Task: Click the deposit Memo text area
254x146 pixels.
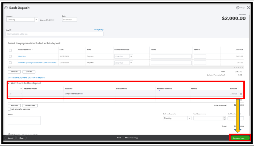Action: pos(24,120)
